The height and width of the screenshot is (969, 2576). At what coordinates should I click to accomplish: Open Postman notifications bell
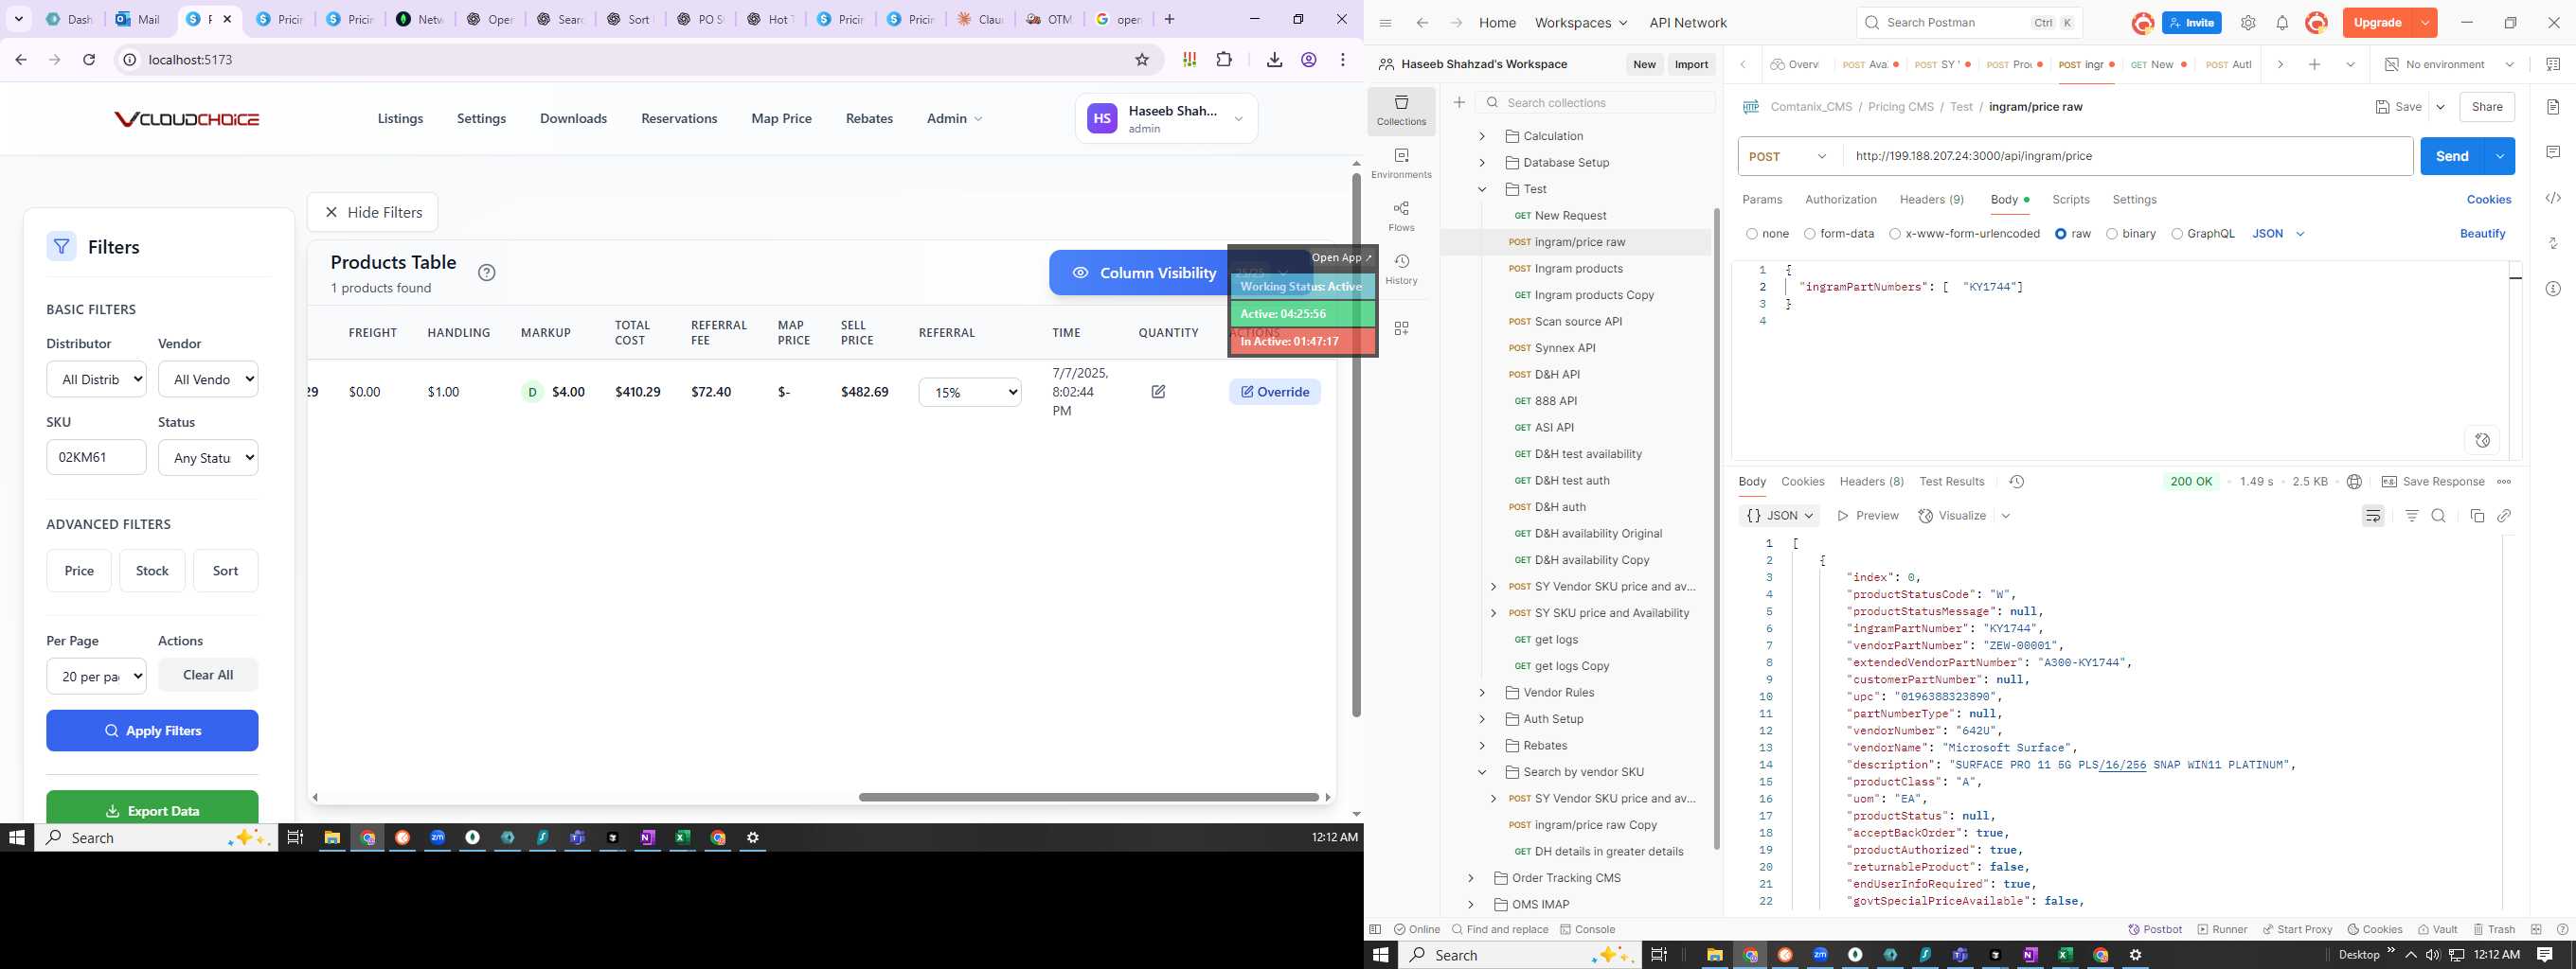2282,23
